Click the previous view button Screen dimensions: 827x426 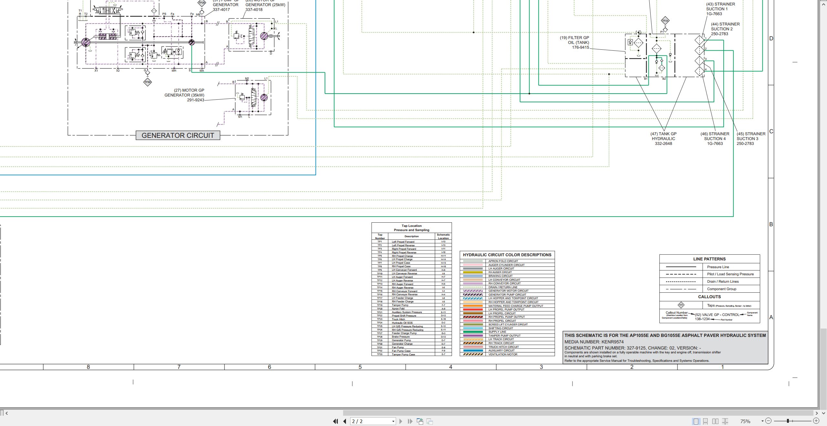point(420,421)
